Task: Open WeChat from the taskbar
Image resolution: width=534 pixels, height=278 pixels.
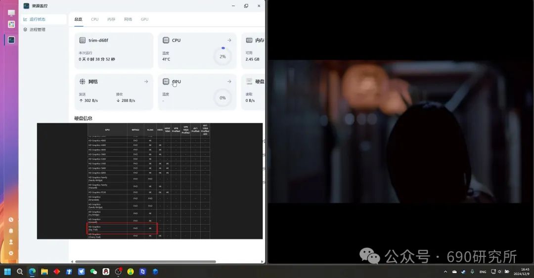Action: [93, 272]
